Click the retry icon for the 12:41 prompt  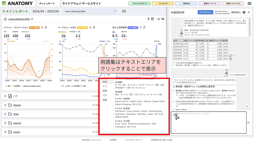click(x=181, y=30)
